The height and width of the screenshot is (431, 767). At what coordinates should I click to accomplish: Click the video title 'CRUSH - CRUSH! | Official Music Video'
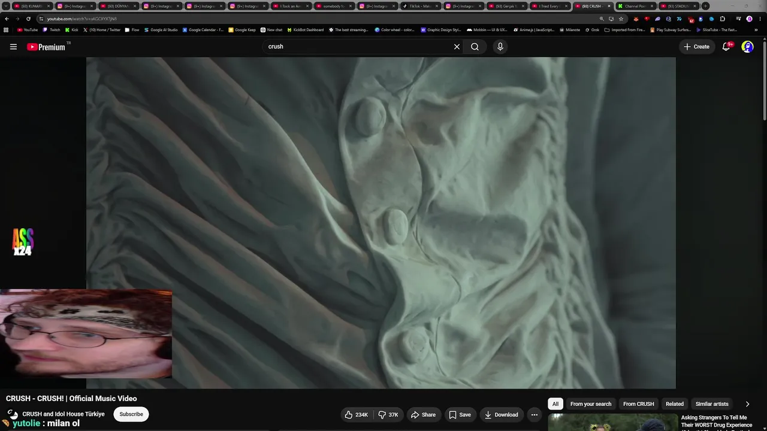click(71, 399)
